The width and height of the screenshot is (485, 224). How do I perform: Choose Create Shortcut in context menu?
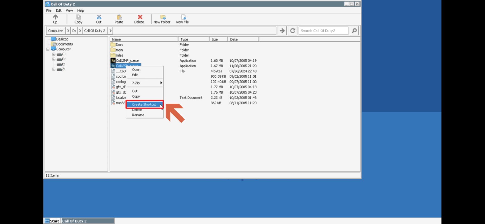[145, 104]
